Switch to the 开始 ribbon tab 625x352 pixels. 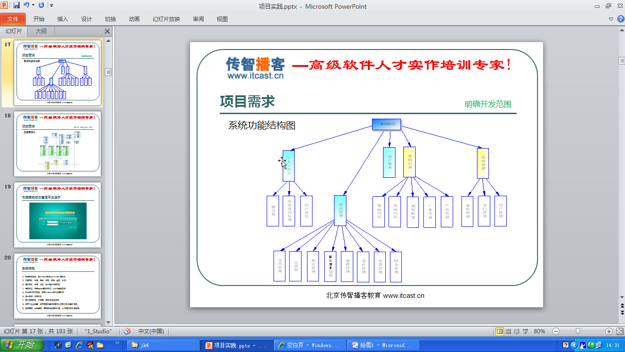(39, 19)
